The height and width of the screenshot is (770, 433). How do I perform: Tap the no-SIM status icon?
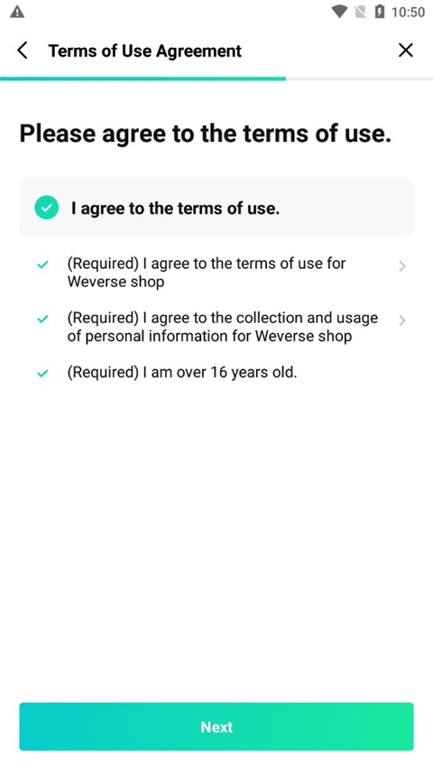[360, 12]
